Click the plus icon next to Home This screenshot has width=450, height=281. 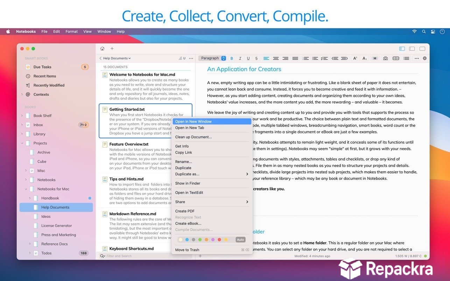(x=112, y=49)
